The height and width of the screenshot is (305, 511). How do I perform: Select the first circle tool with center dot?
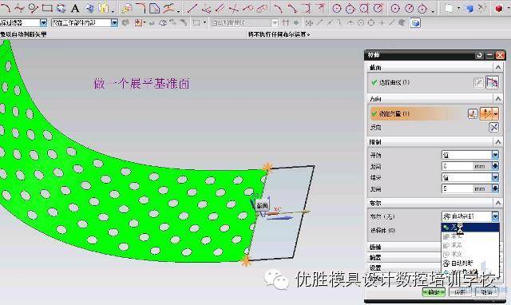point(337,8)
